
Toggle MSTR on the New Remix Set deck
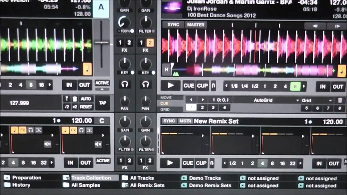[x=185, y=121]
